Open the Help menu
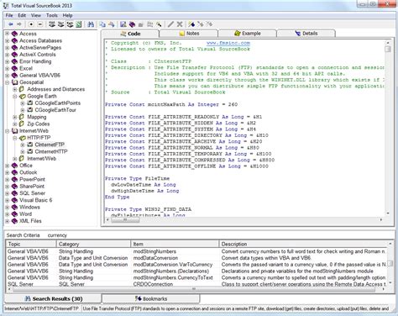Viewport: 398px width, 316px height. [x=67, y=15]
